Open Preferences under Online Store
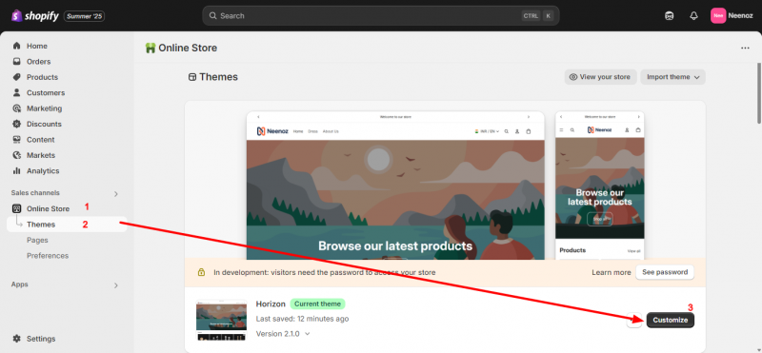 pos(48,255)
